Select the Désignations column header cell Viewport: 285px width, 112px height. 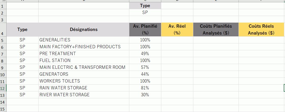point(84,30)
